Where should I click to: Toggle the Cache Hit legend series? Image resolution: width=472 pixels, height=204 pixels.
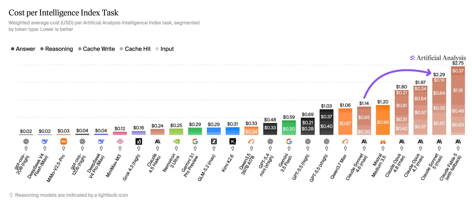135,49
